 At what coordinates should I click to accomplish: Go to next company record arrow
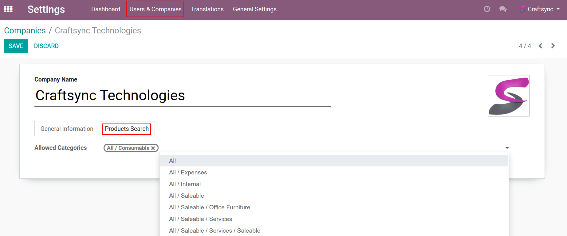point(553,46)
